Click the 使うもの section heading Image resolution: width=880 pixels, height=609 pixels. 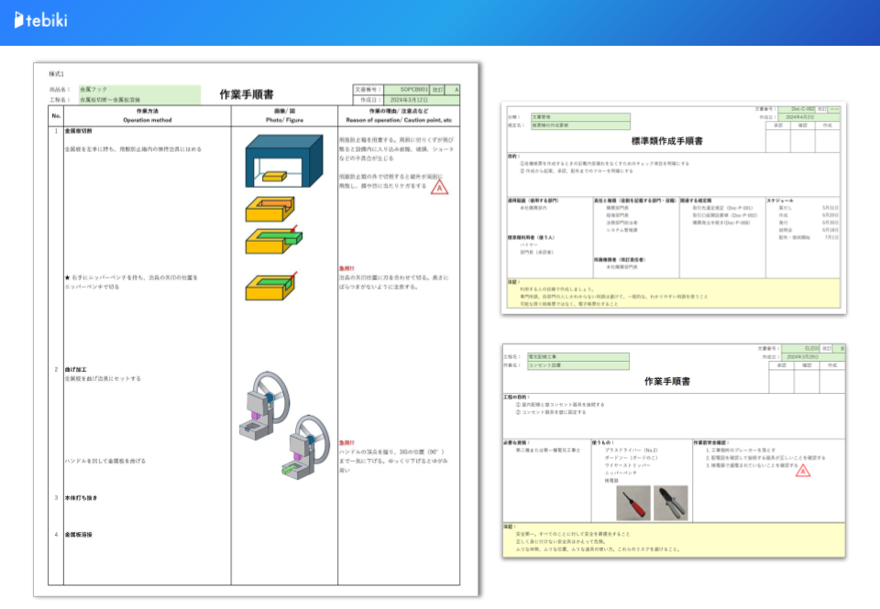click(603, 442)
